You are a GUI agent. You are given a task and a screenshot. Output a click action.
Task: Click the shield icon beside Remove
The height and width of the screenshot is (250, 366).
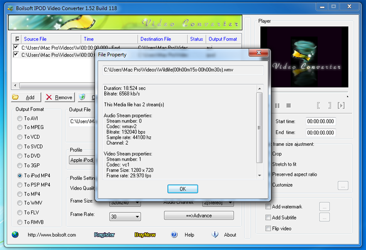coord(82,97)
